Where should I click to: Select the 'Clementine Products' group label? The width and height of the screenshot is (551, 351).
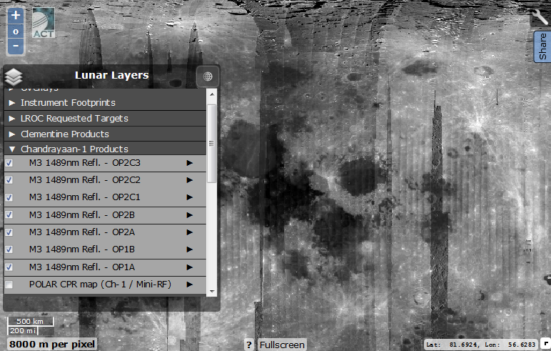(x=65, y=134)
